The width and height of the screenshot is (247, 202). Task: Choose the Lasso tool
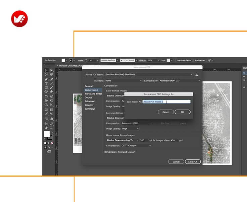click(51, 74)
